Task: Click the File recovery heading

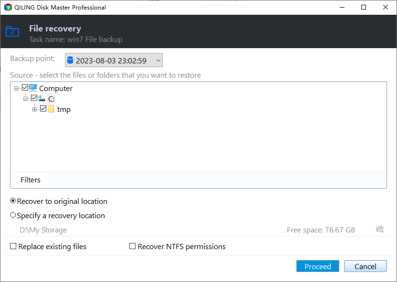Action: pos(55,29)
